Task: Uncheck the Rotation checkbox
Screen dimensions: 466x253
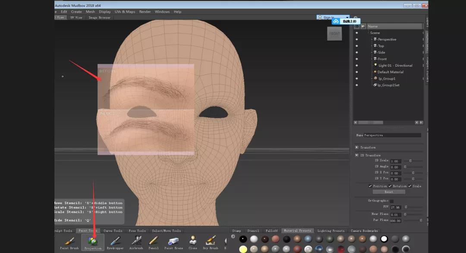Action: pos(390,186)
